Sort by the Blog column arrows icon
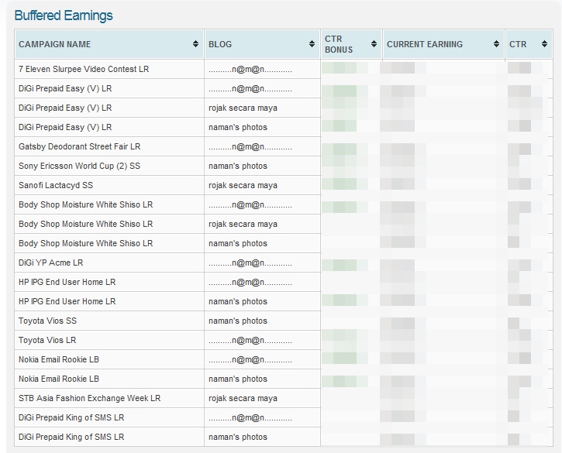562x453 pixels. tap(312, 44)
